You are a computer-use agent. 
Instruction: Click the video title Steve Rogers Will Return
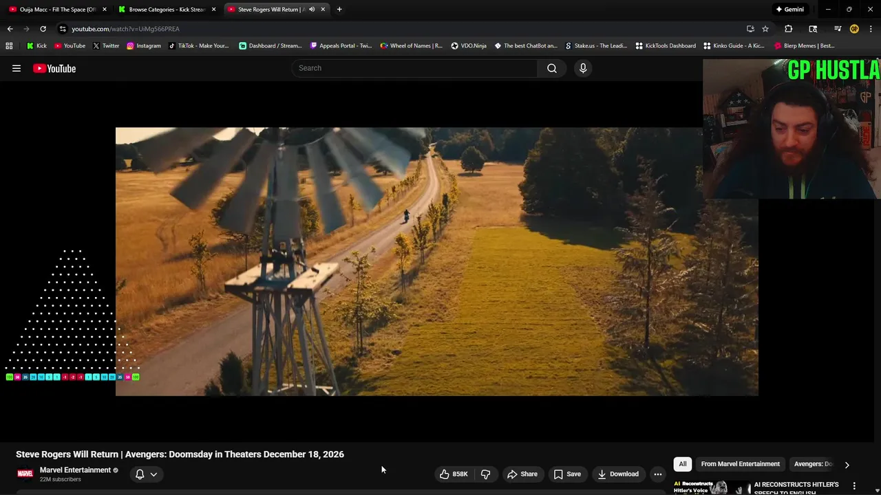pos(180,454)
